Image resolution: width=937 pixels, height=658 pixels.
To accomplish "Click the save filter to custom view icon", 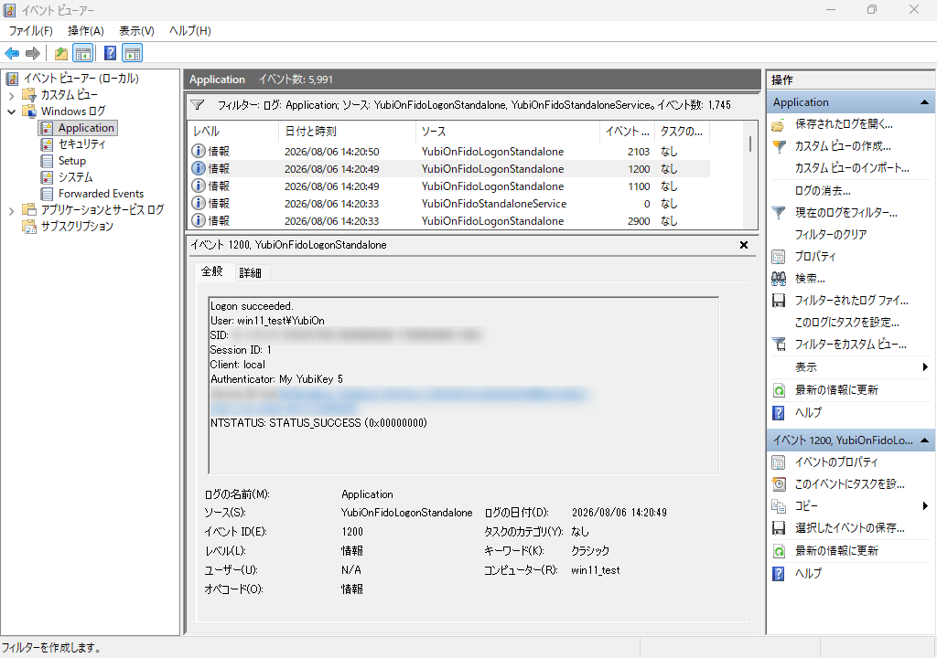I will click(x=778, y=344).
